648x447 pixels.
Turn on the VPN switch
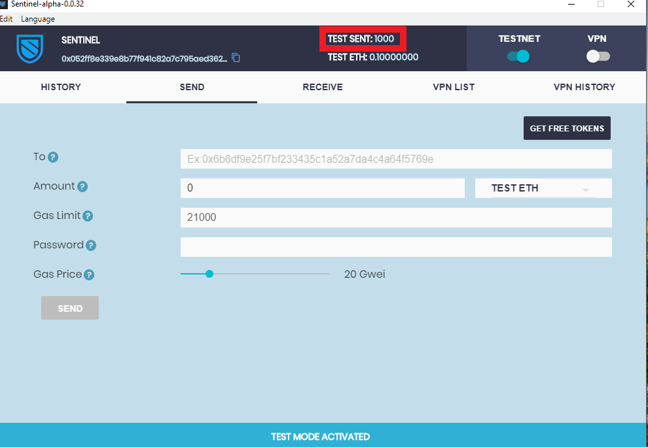598,56
